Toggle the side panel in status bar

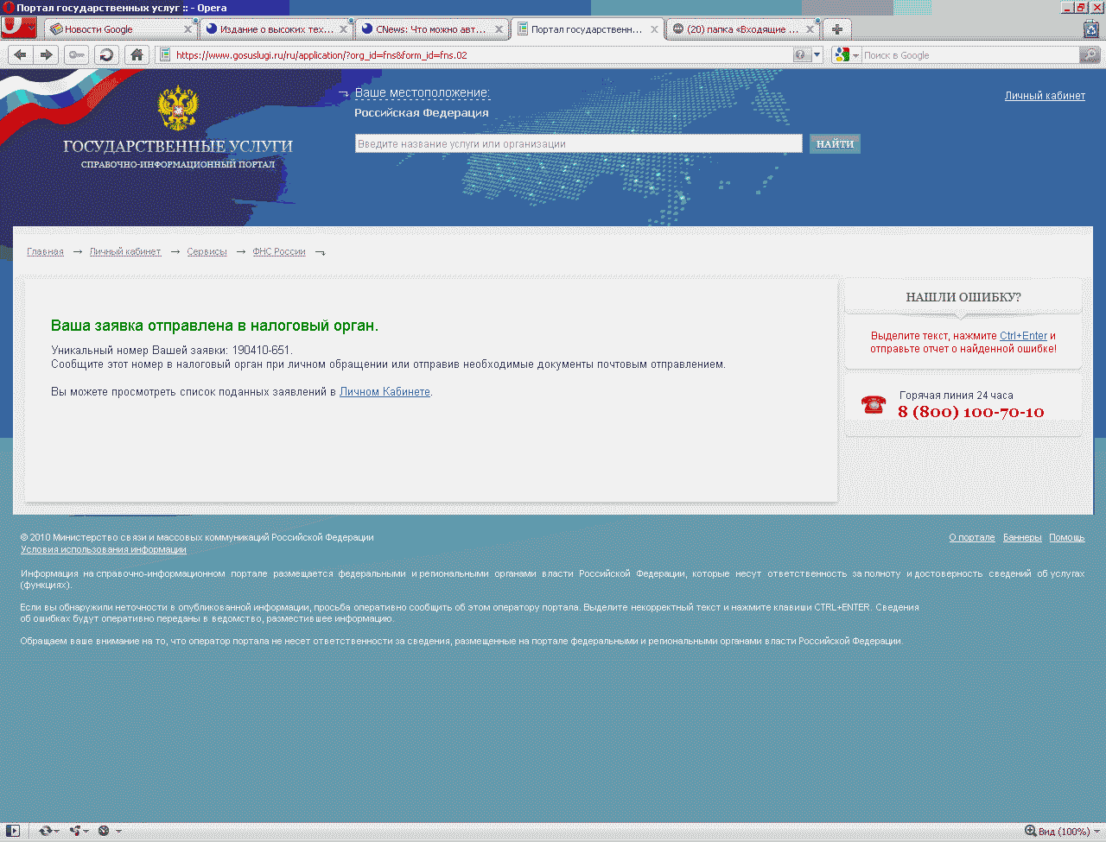tap(12, 831)
